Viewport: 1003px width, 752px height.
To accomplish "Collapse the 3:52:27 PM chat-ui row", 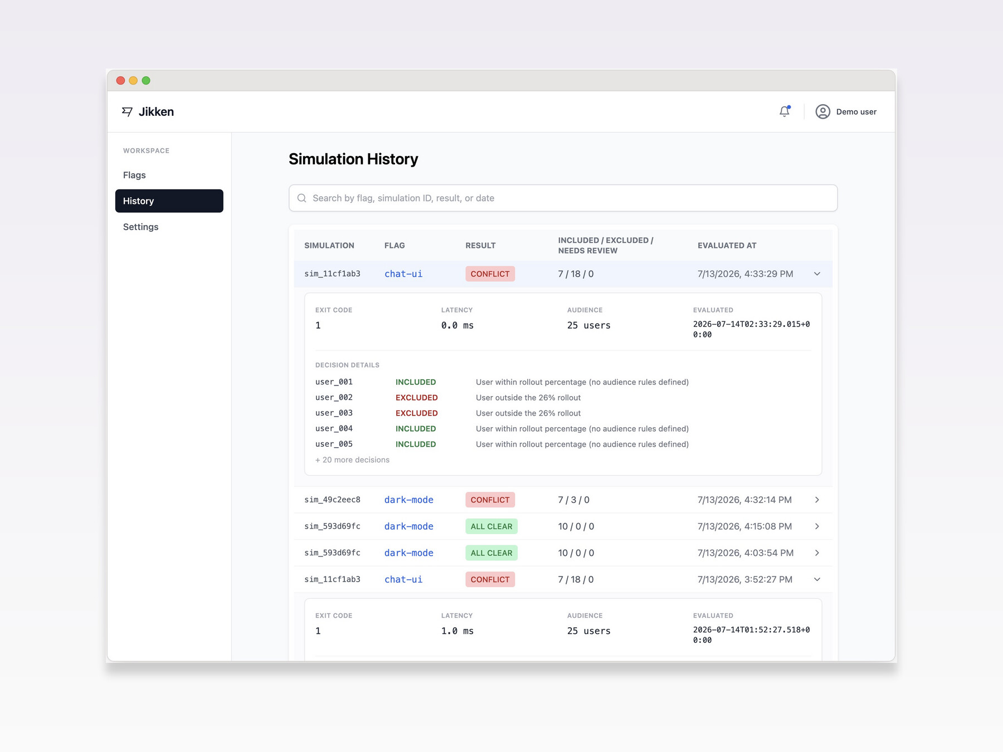I will [x=817, y=579].
